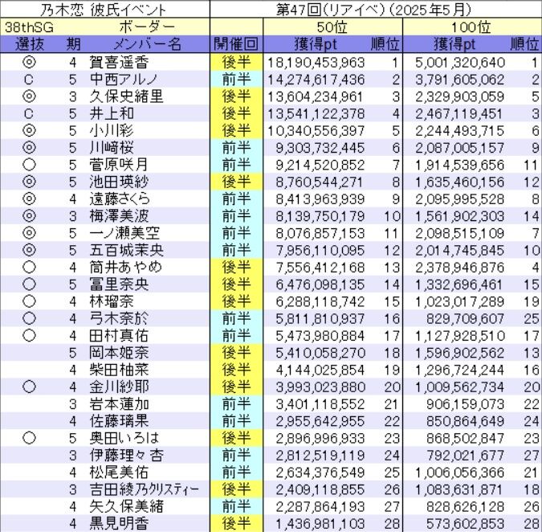Select member name '金川紗耶'
542x532 pixels.
119,387
